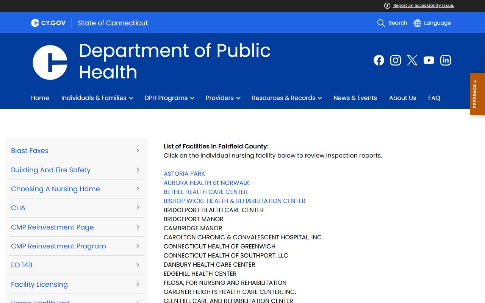Click the CT.GOV logo
485x303 pixels.
click(48, 23)
